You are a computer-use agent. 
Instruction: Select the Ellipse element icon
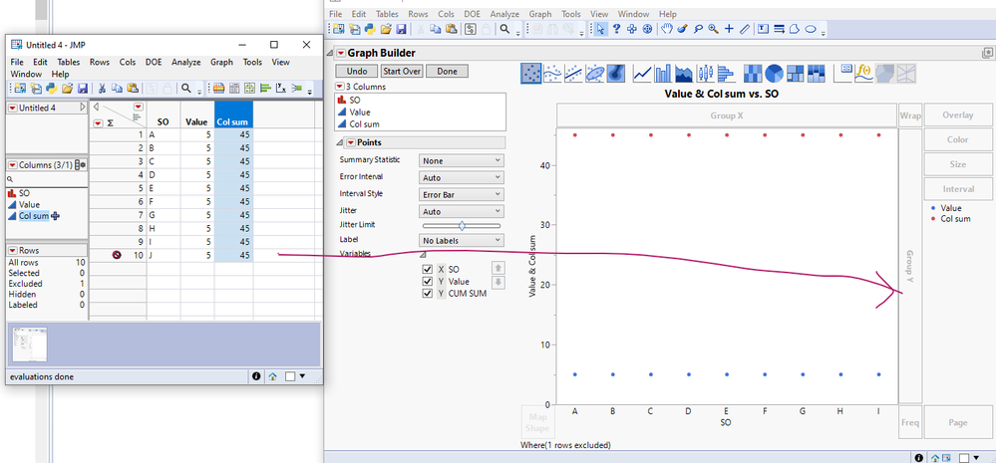tap(595, 74)
